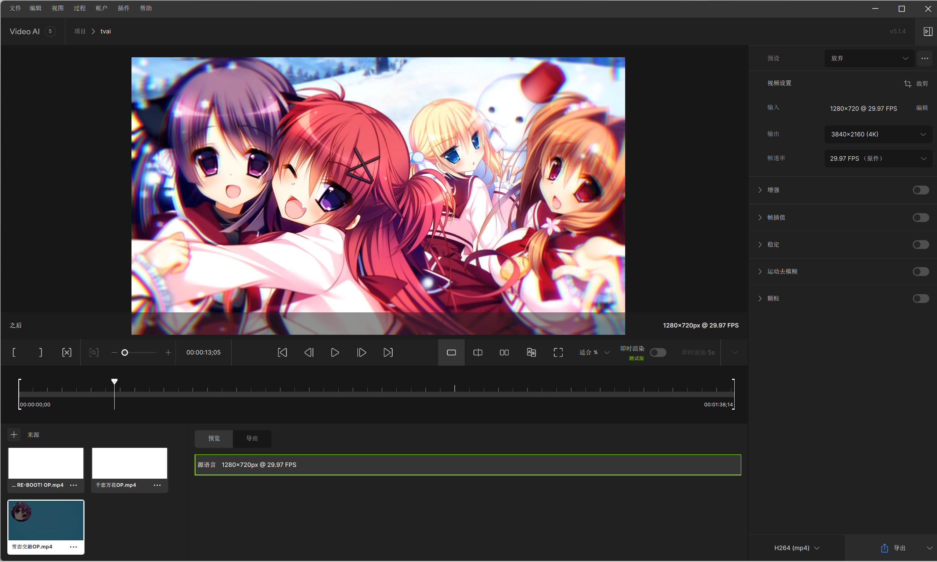Open options for 雪恋交融OP.mp4
937x562 pixels.
pyautogui.click(x=73, y=547)
